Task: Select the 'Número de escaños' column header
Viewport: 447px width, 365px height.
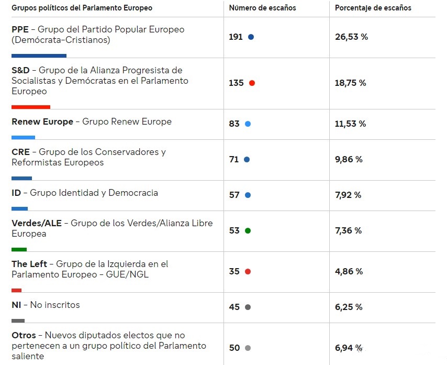Action: click(262, 8)
